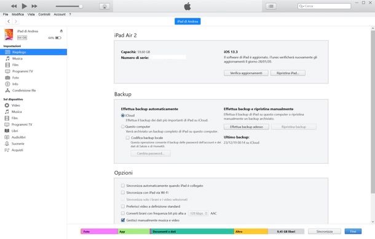Open the Vista menu

(x=31, y=14)
